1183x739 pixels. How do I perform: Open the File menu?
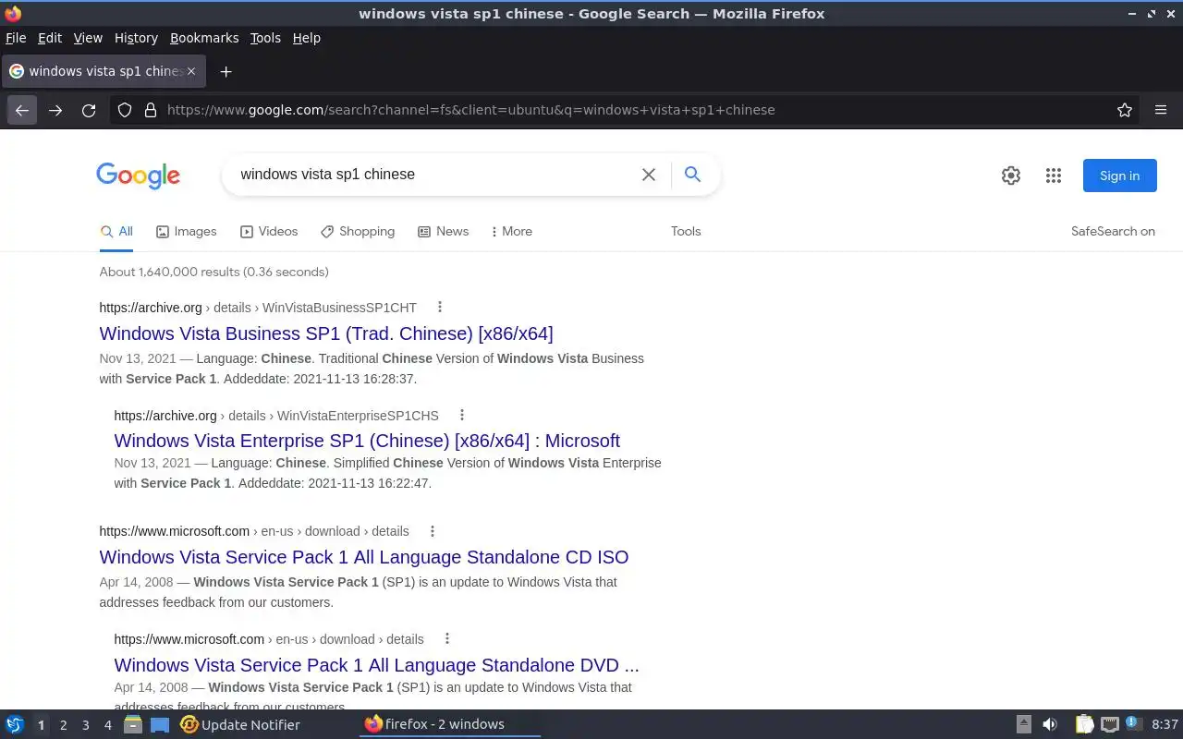[x=16, y=38]
